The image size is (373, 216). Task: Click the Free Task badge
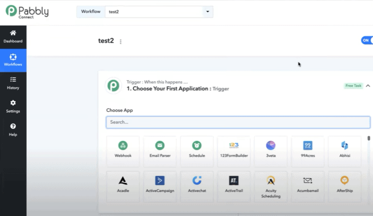click(x=353, y=86)
